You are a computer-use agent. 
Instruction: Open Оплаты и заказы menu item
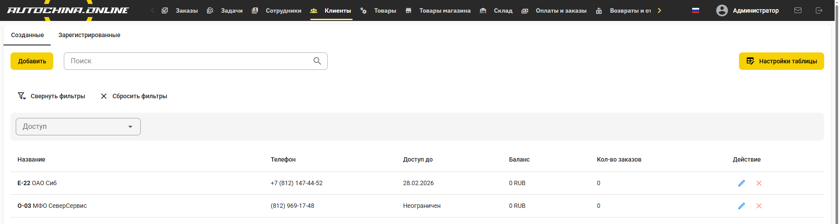pyautogui.click(x=561, y=10)
